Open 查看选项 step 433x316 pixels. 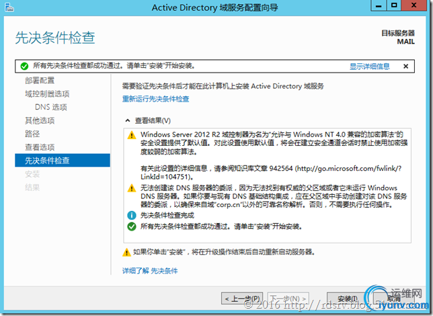40,147
